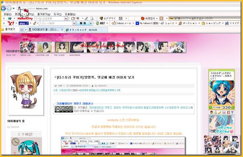
Task: Open the 도구(T) menu
Action: (x=57, y=14)
